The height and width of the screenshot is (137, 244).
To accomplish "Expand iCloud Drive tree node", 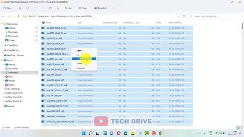I will 2,45.
